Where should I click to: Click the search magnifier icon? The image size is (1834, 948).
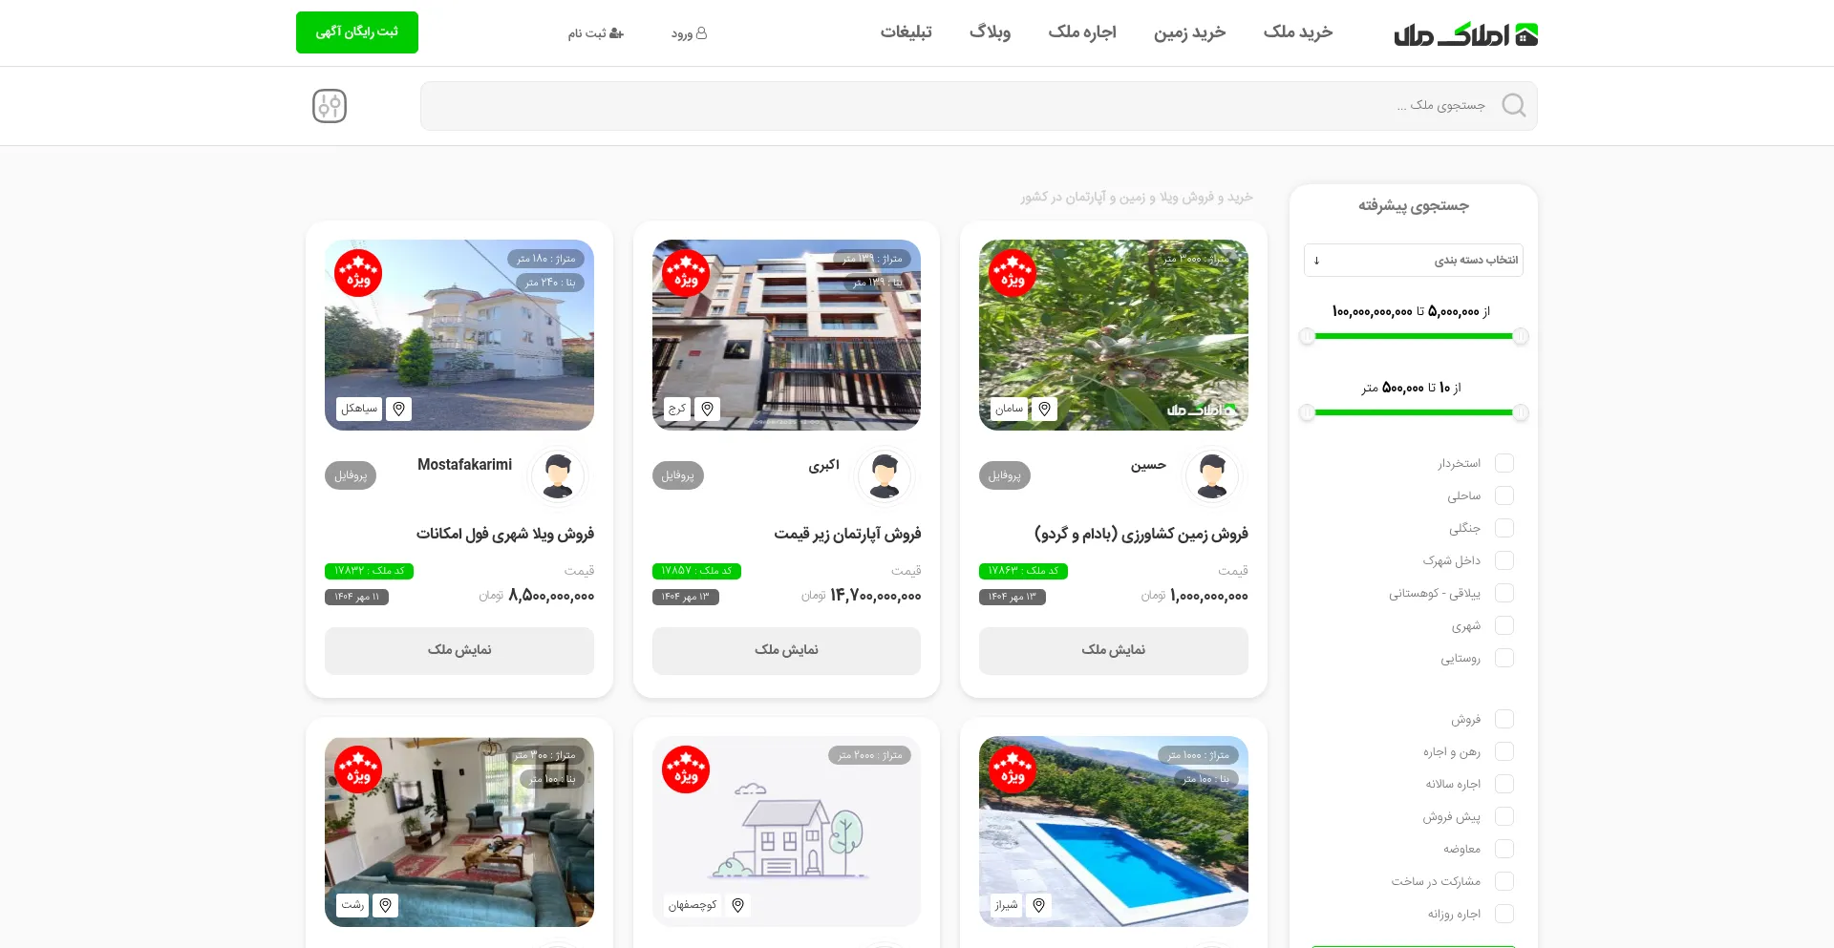tap(1513, 105)
